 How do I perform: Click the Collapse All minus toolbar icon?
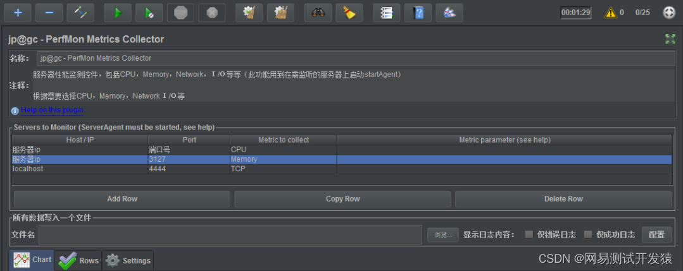tap(49, 13)
